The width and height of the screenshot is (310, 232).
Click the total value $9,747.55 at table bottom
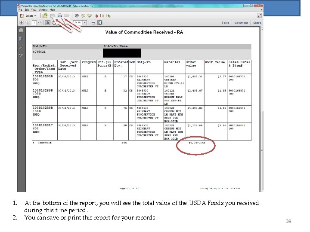coord(197,143)
